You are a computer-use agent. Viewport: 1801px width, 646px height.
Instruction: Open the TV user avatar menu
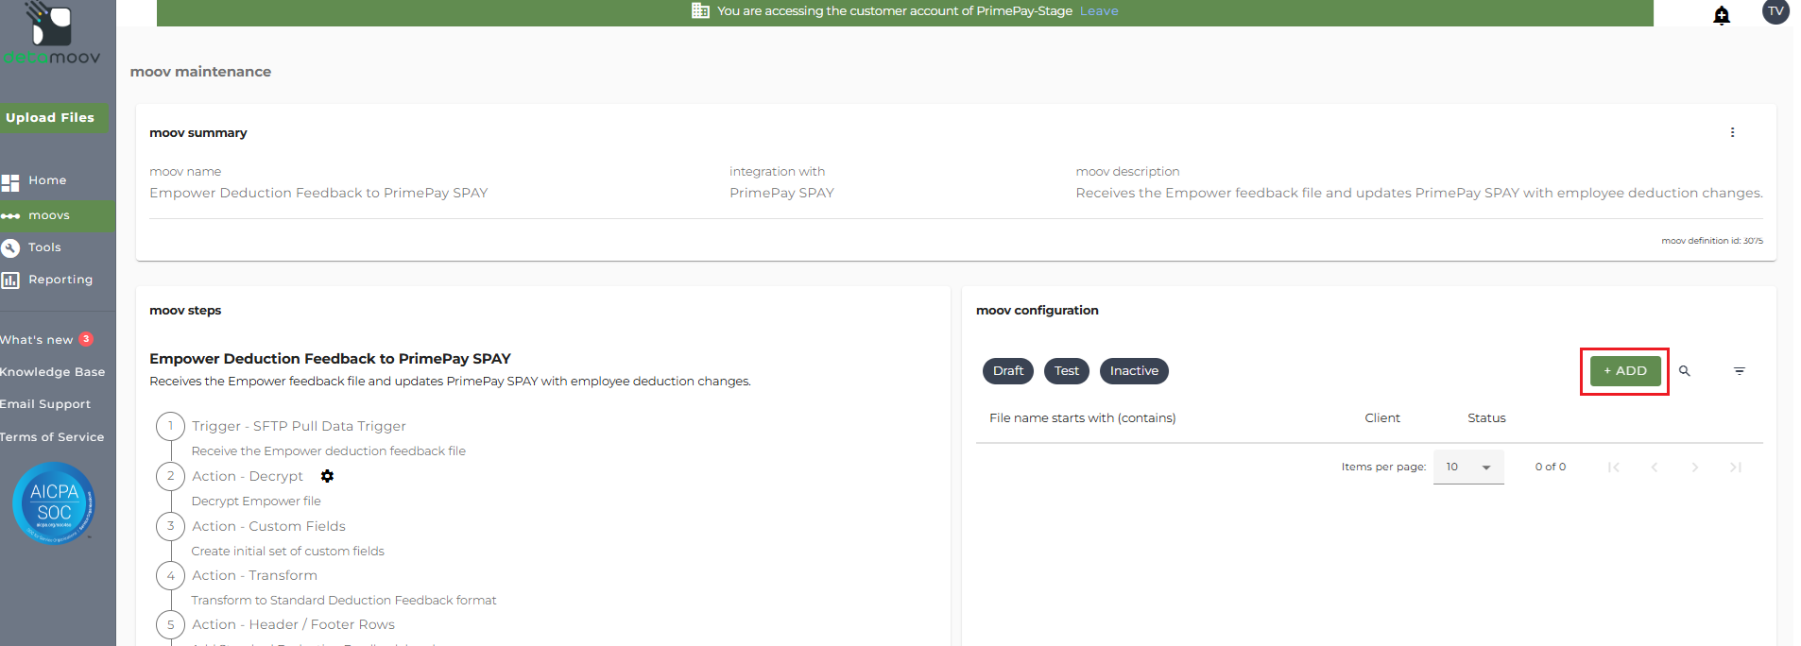(1775, 11)
